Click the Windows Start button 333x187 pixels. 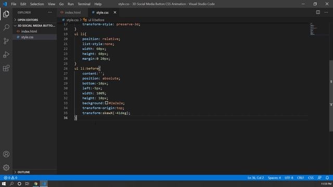coord(4,183)
